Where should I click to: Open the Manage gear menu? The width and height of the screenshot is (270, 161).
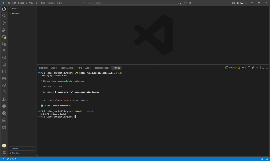click(x=4, y=152)
